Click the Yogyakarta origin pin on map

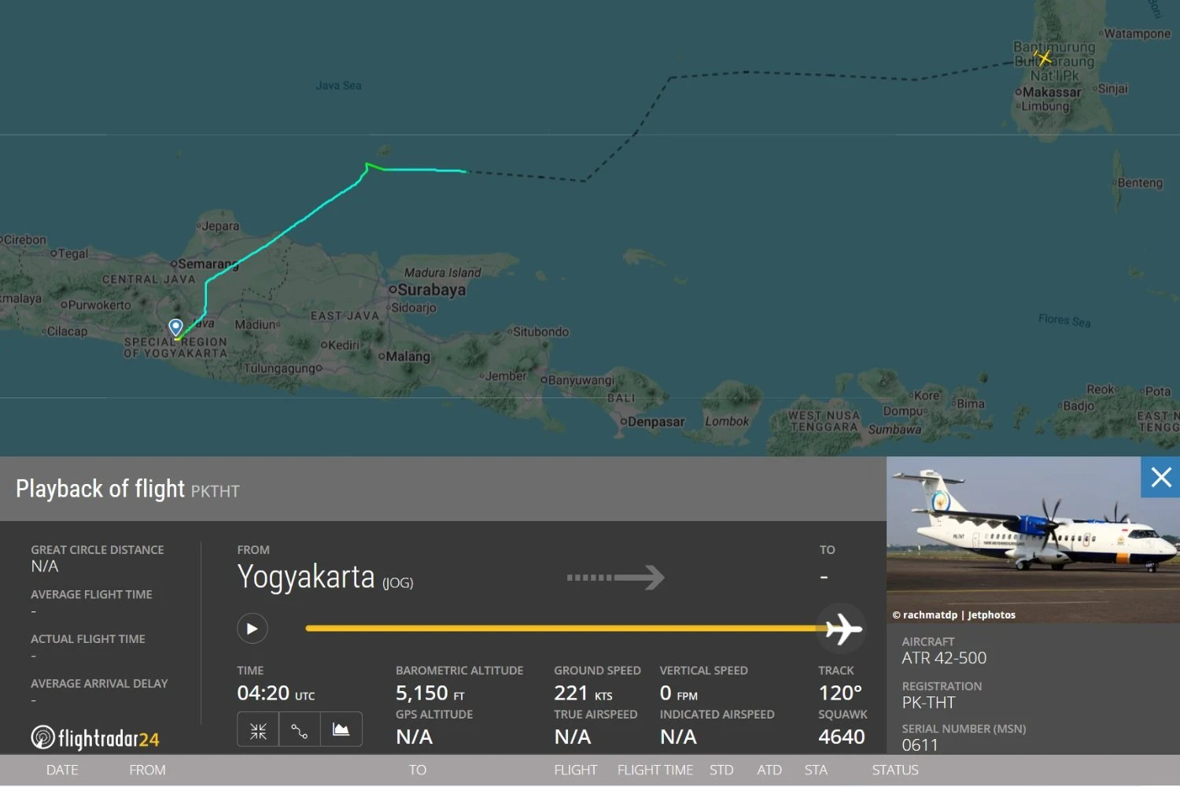pyautogui.click(x=176, y=327)
